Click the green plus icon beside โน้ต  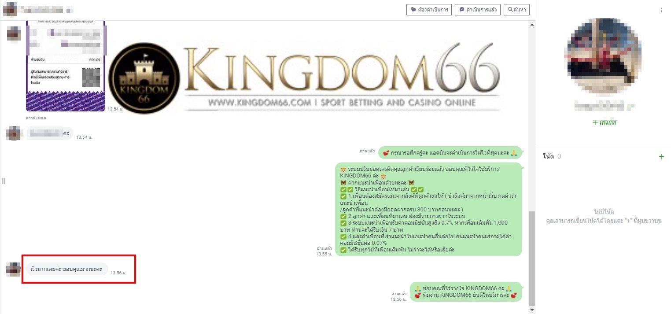point(661,156)
